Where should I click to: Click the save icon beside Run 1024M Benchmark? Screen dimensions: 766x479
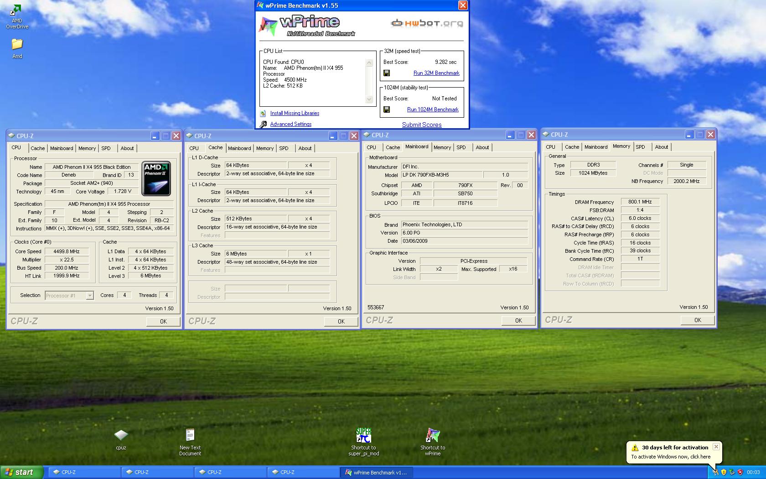point(387,109)
